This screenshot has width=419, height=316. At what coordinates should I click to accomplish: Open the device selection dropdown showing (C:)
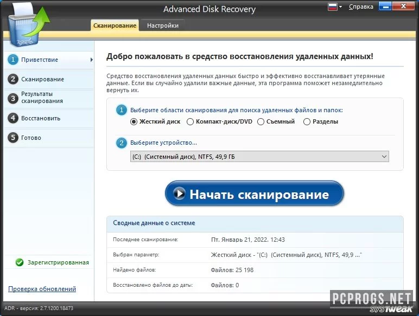pyautogui.click(x=259, y=157)
